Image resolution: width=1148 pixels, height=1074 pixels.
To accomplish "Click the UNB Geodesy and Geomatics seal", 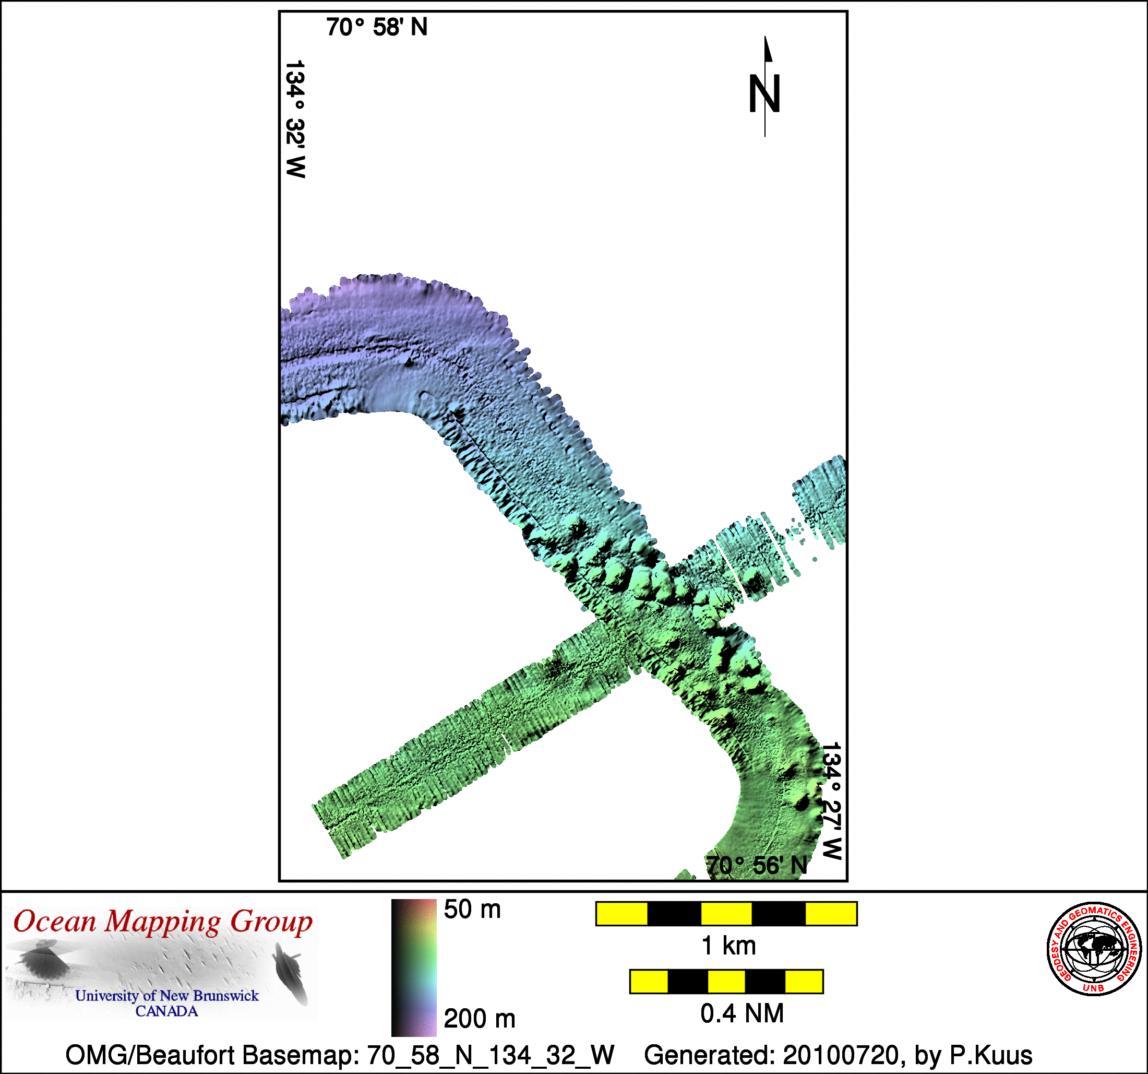I will pos(1094,949).
